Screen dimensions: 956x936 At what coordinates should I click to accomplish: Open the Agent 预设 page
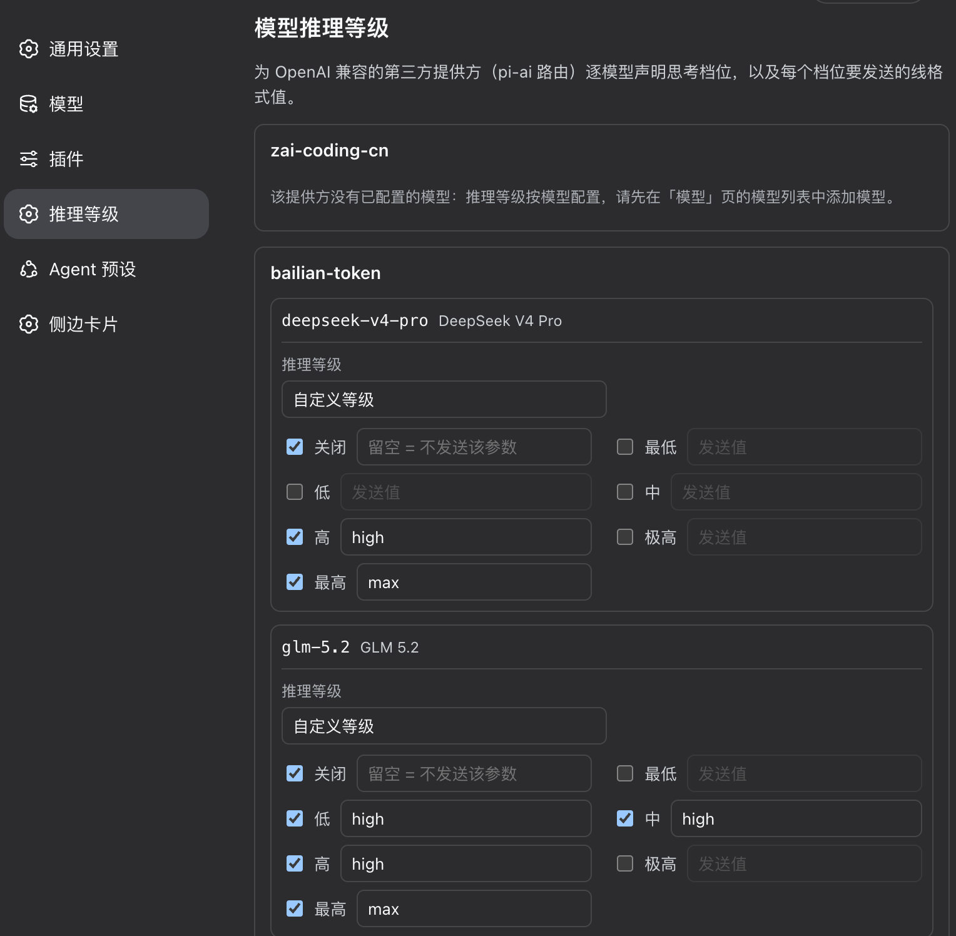tap(106, 269)
